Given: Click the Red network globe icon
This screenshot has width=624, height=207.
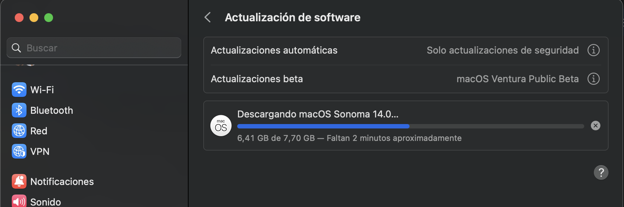Looking at the screenshot, I should tap(19, 131).
